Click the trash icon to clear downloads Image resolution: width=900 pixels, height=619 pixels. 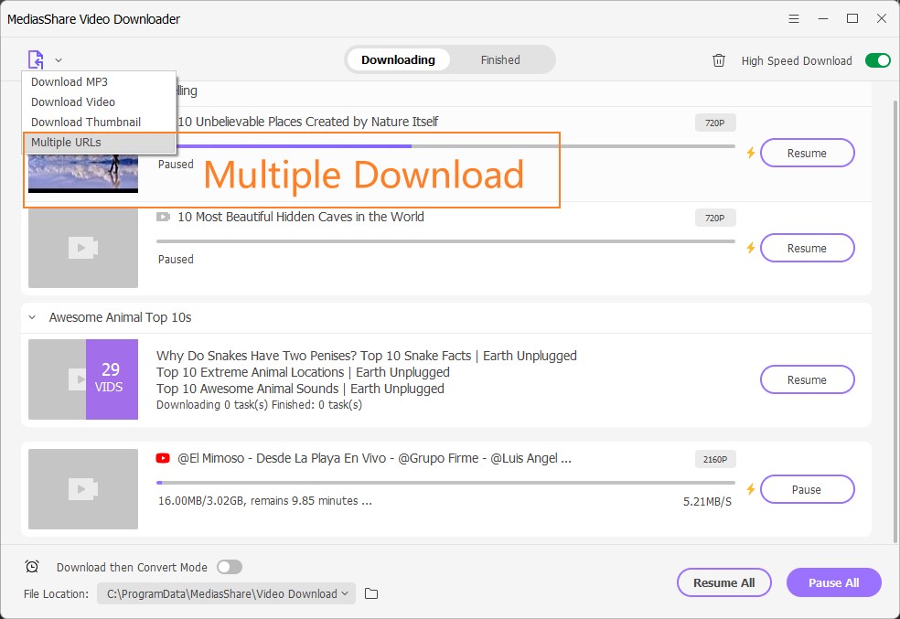(720, 59)
